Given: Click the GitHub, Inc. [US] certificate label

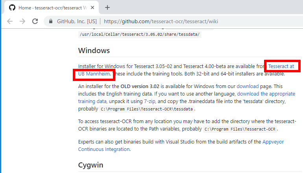Looking at the screenshot, I should point(77,21).
